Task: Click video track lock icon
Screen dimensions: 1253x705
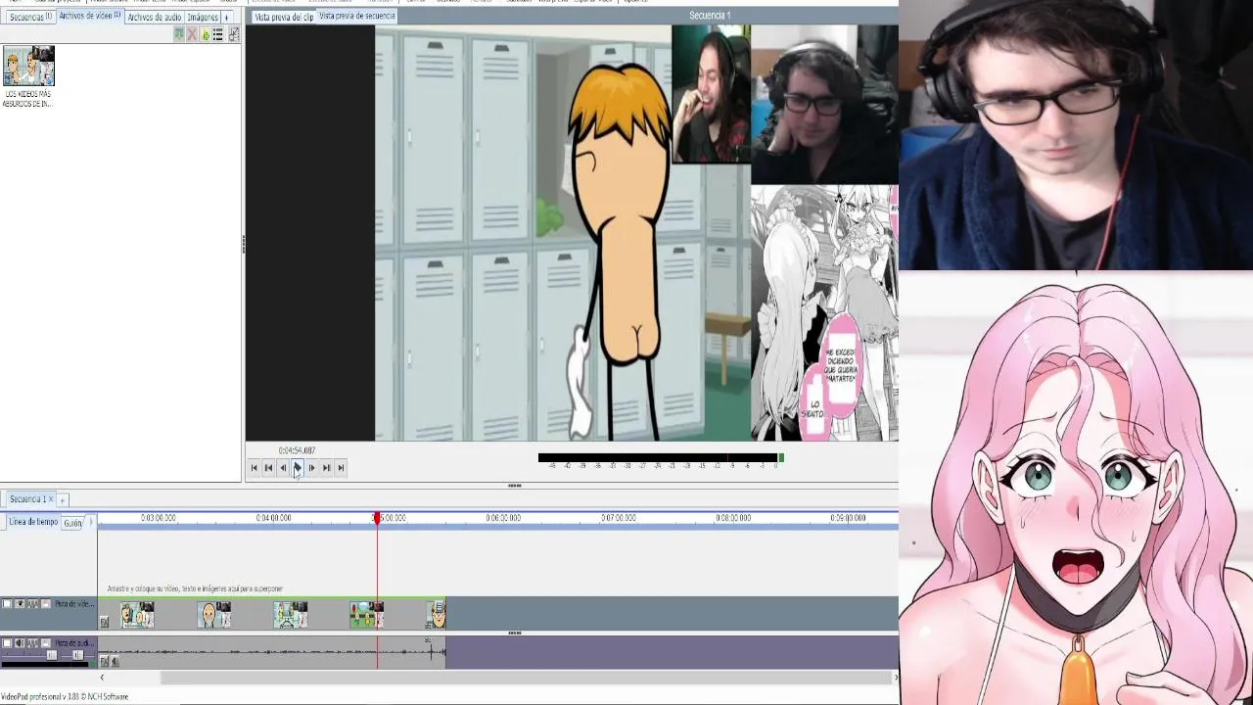Action: coord(46,604)
